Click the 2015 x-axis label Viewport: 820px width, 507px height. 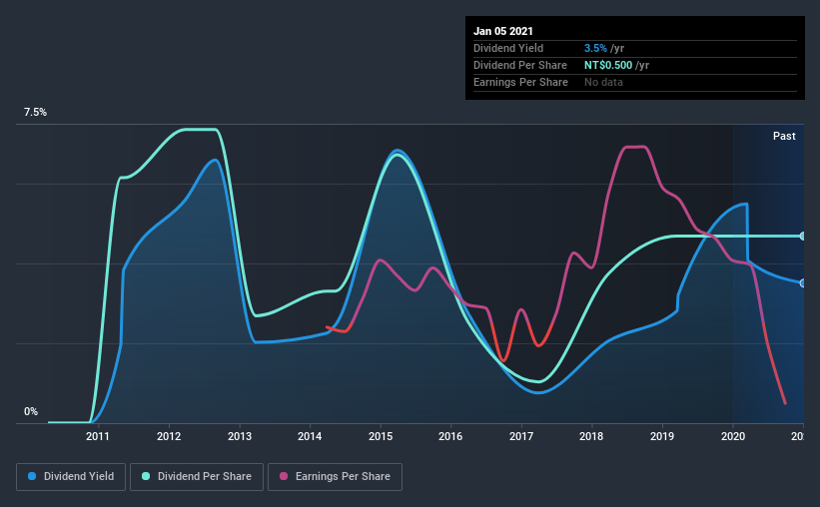[381, 436]
